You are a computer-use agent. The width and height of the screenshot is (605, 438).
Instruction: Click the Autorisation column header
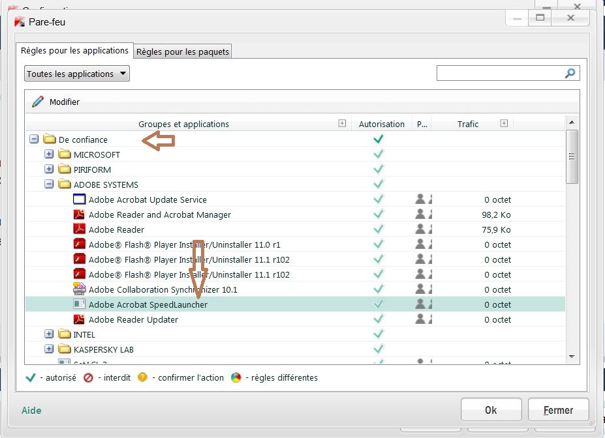[x=382, y=124]
